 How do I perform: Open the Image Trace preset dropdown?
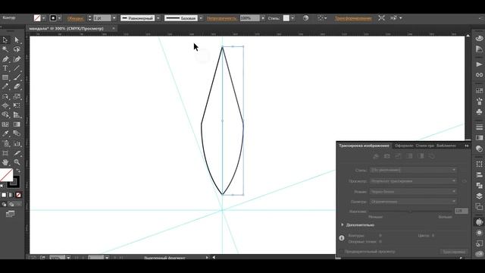tap(413, 170)
